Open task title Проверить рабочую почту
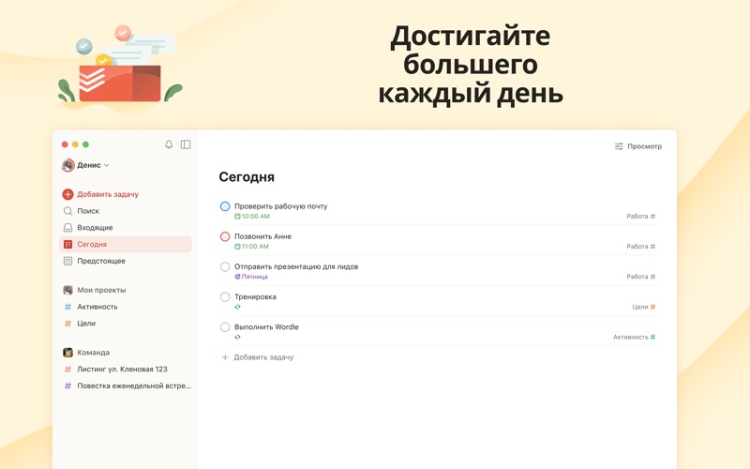Viewport: 750px width, 469px height. point(280,206)
